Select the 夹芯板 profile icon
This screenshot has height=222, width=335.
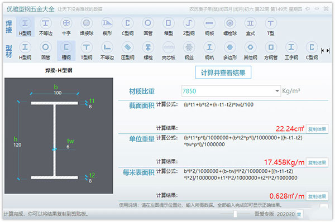[x=169, y=51]
